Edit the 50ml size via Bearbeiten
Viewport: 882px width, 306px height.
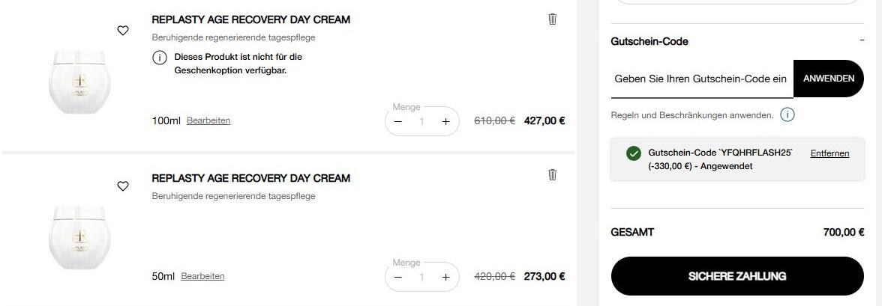pos(202,276)
